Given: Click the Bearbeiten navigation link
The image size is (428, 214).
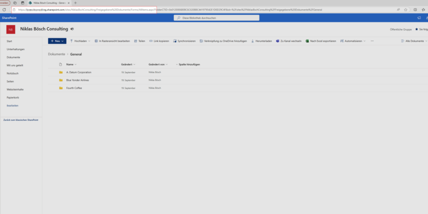Looking at the screenshot, I should click(12, 105).
